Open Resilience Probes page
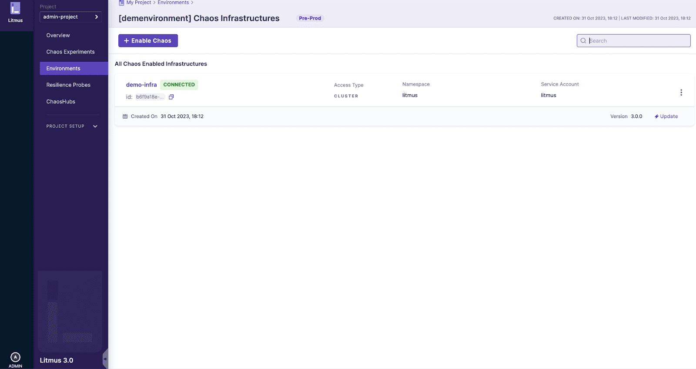 (68, 85)
